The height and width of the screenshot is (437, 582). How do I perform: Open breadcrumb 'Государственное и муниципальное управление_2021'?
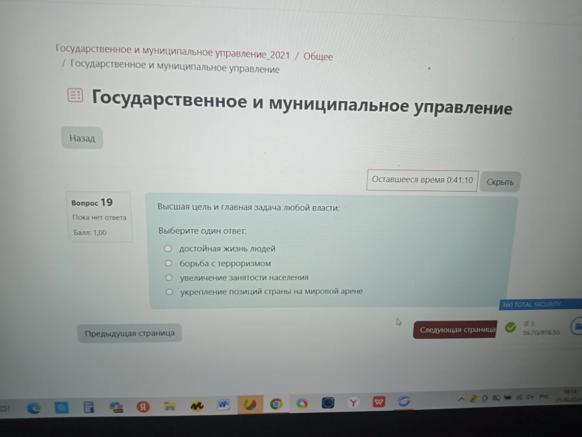pos(173,52)
